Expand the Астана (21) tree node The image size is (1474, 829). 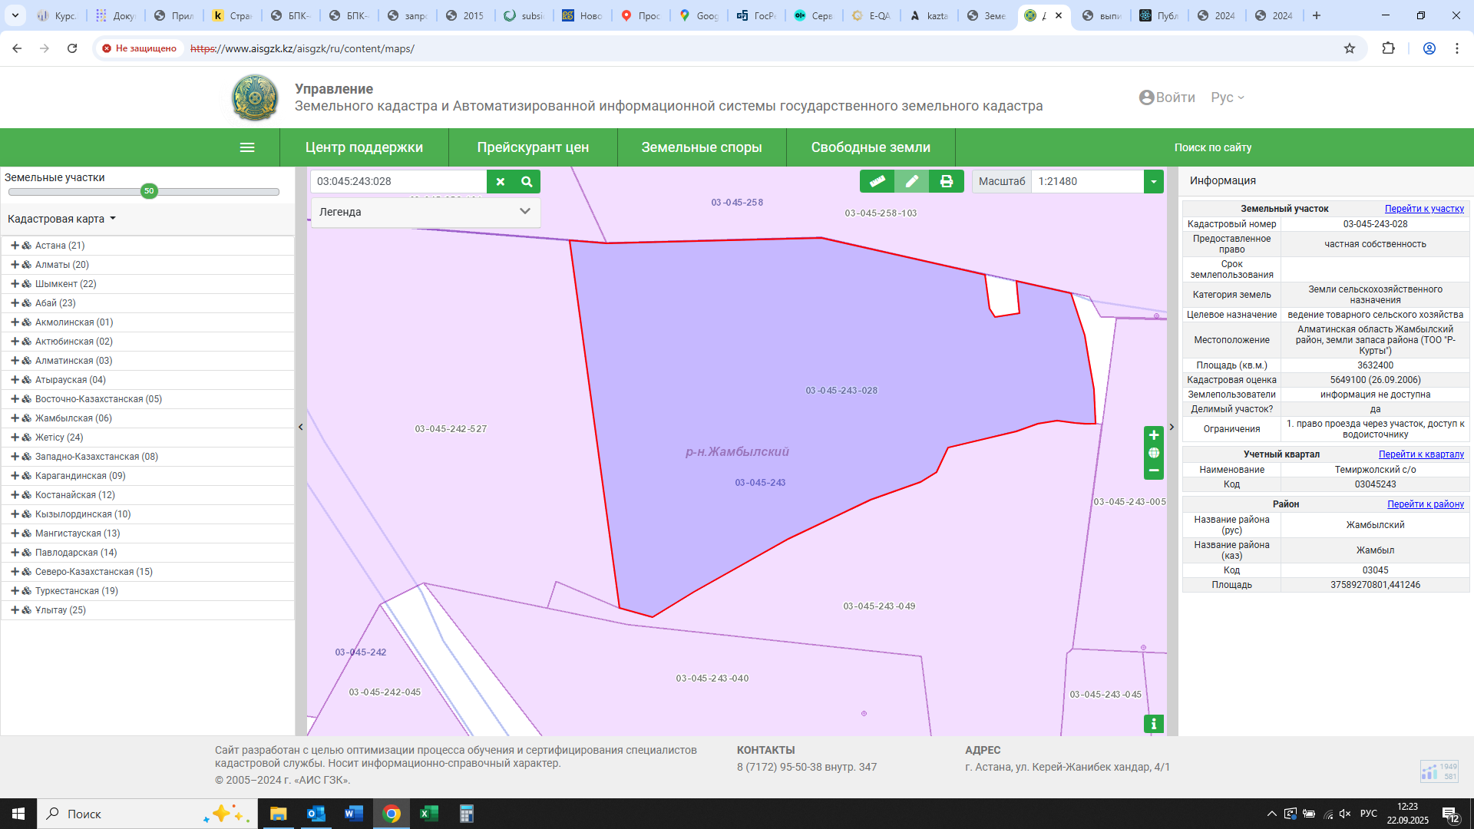(x=15, y=246)
